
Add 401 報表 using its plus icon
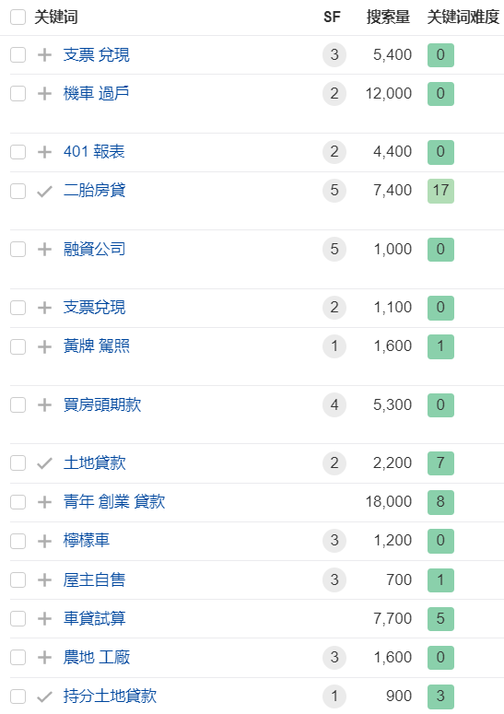click(x=44, y=152)
